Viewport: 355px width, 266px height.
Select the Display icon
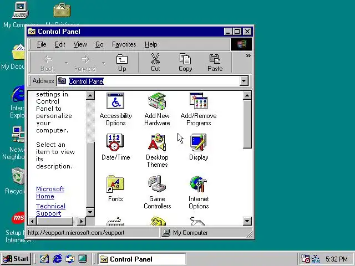199,147
